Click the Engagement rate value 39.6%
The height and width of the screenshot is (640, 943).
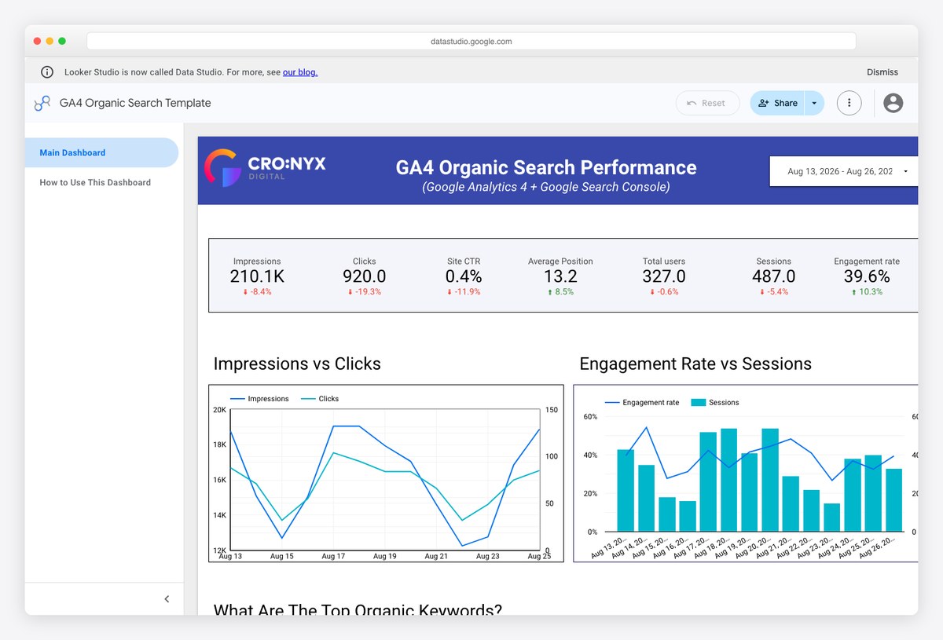point(867,276)
